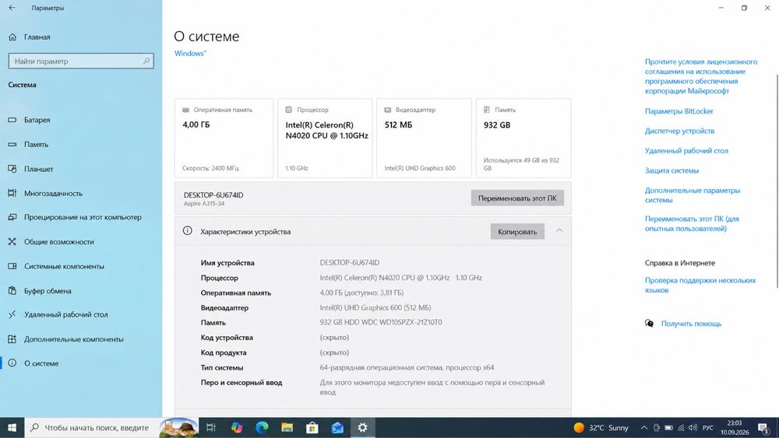779x438 pixels.
Task: Click Получить помощь link
Action: (x=691, y=324)
